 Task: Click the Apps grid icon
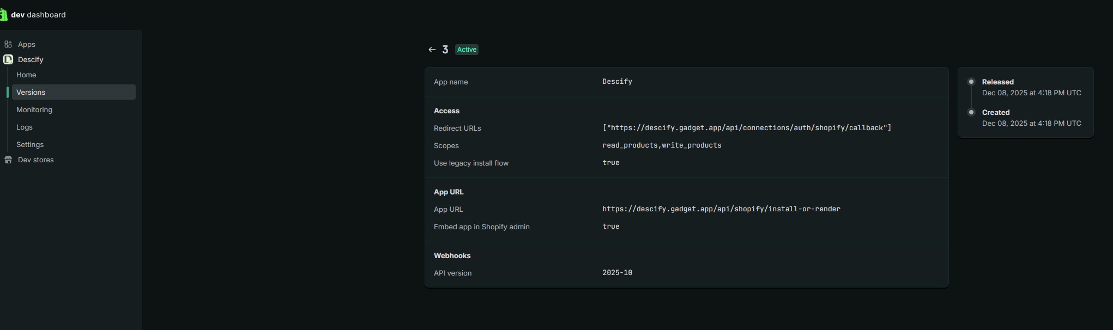tap(8, 44)
